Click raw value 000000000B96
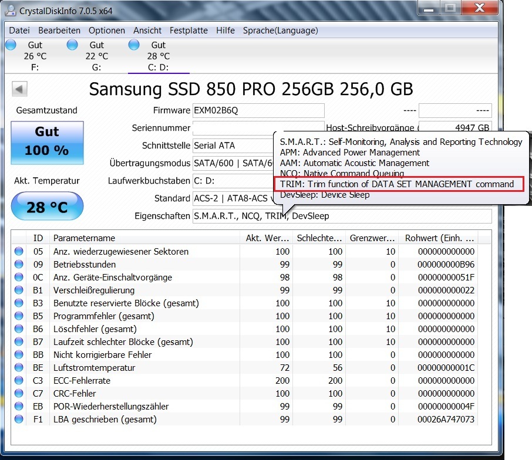Image resolution: width=532 pixels, height=460 pixels. click(446, 265)
